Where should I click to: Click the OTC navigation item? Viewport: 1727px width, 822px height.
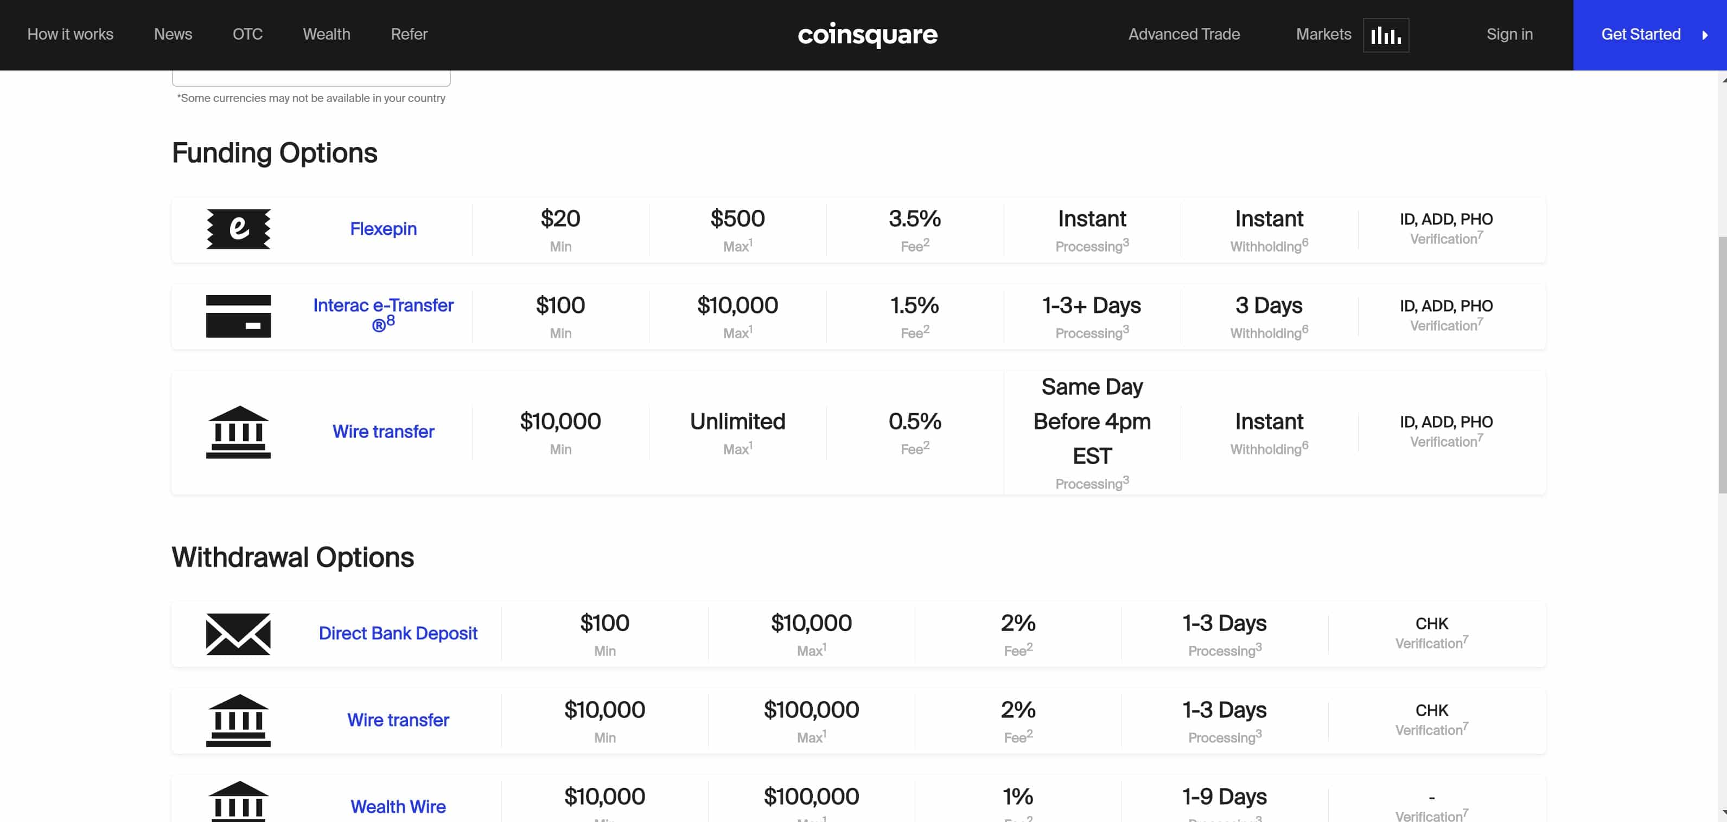(x=248, y=34)
